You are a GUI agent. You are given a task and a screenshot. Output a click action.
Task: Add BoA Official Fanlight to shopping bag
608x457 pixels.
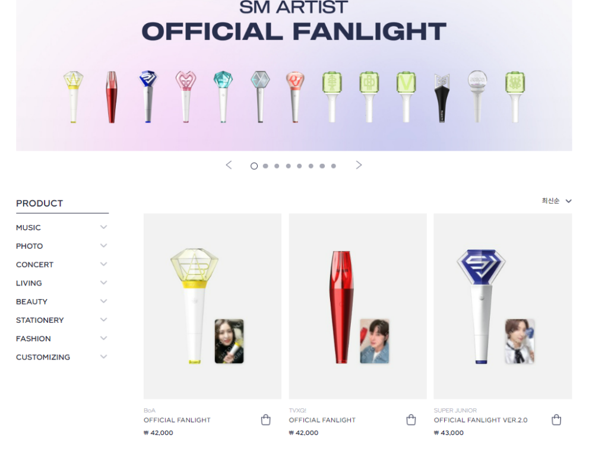[x=265, y=420]
